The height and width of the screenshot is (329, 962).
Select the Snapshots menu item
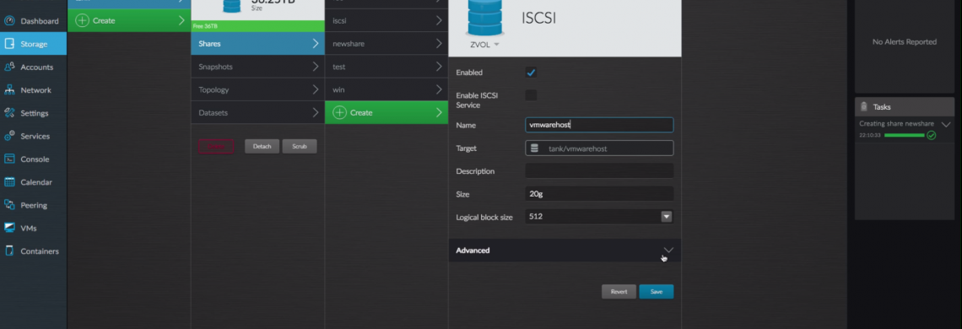(257, 67)
